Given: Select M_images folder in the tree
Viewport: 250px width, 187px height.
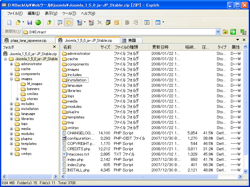Looking at the screenshot, I should [35, 84].
